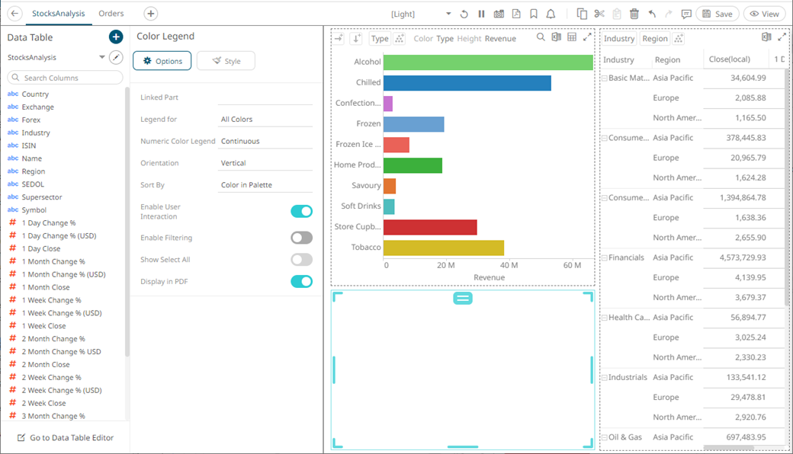
Task: Click the yellow Tobacco bar
Action: click(444, 248)
